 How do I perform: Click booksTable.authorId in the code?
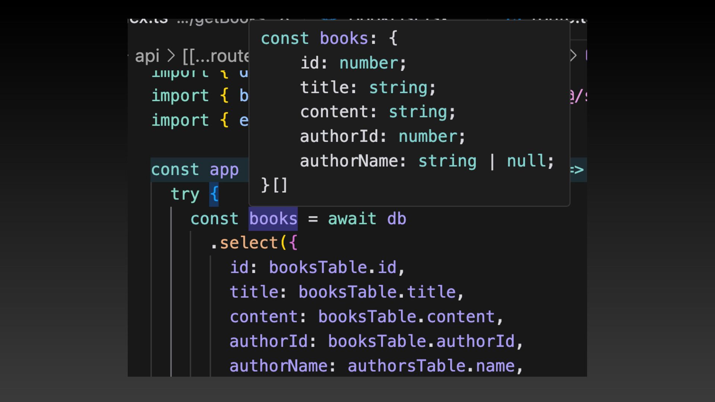tap(421, 341)
